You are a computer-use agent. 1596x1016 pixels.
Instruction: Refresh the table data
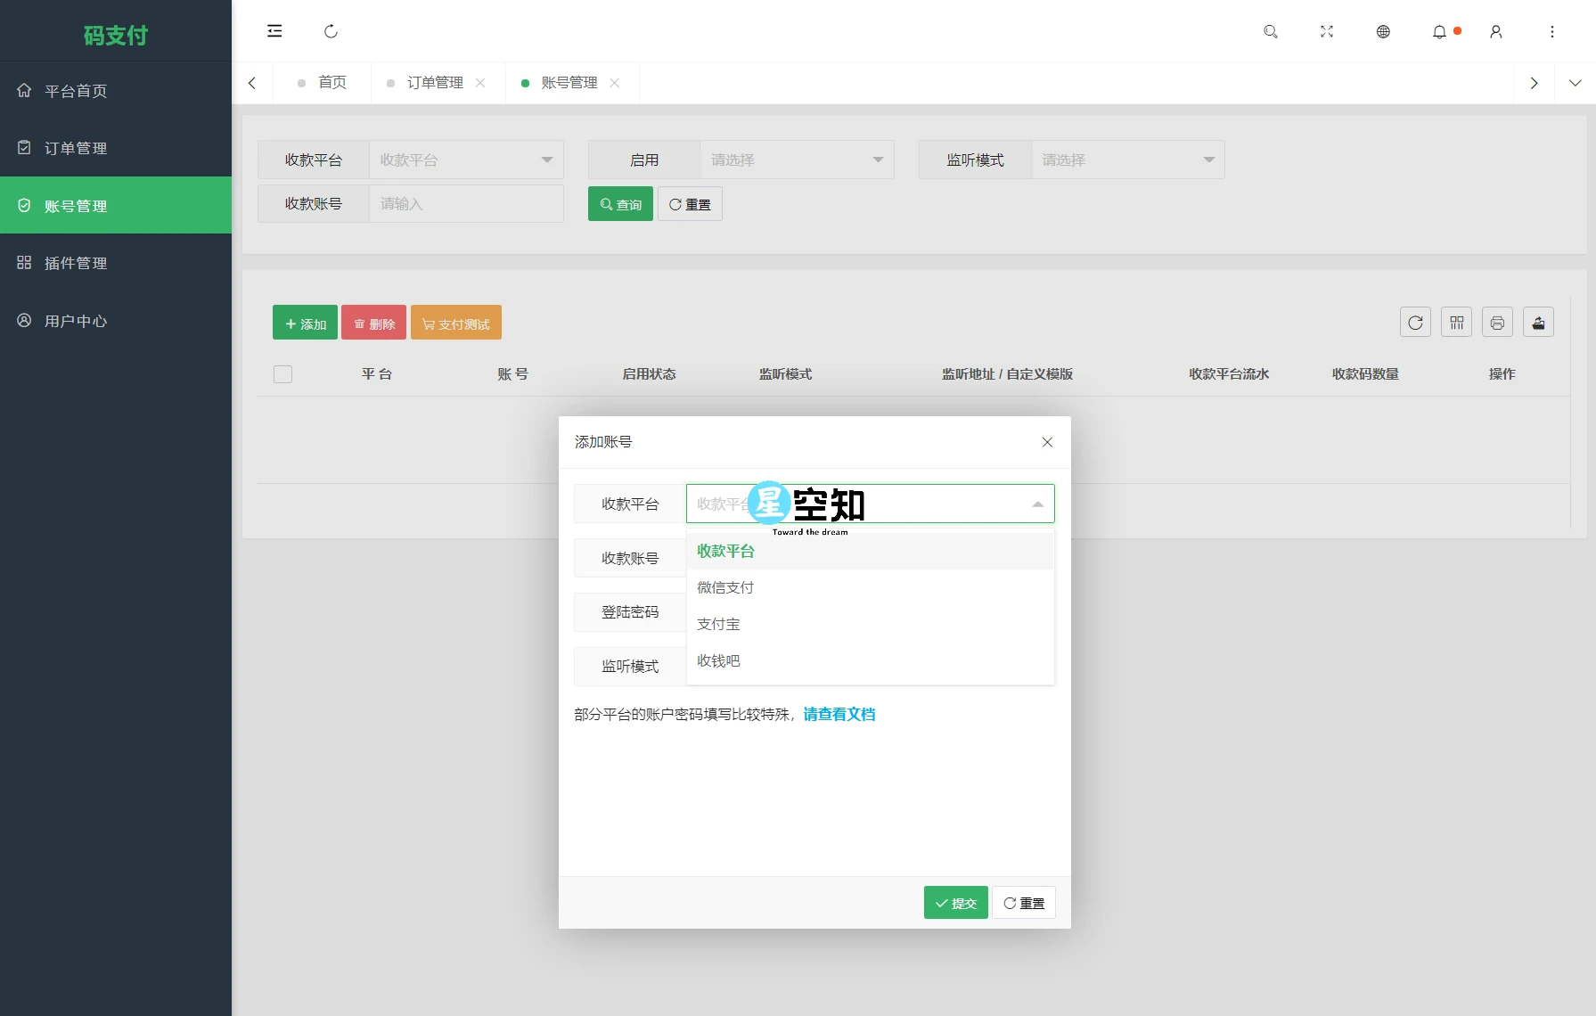(x=1415, y=322)
